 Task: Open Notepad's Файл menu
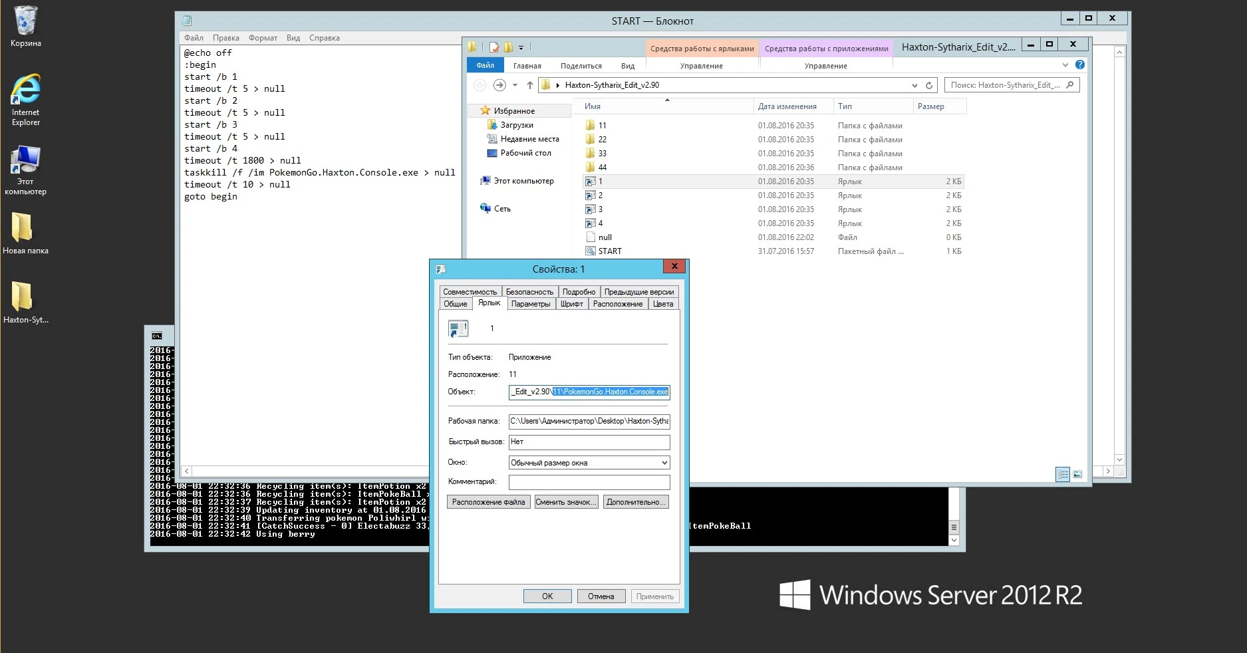click(194, 38)
